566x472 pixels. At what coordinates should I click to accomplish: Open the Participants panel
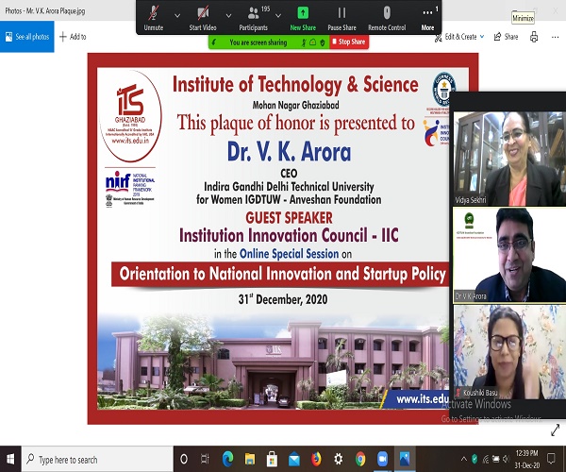[254, 18]
